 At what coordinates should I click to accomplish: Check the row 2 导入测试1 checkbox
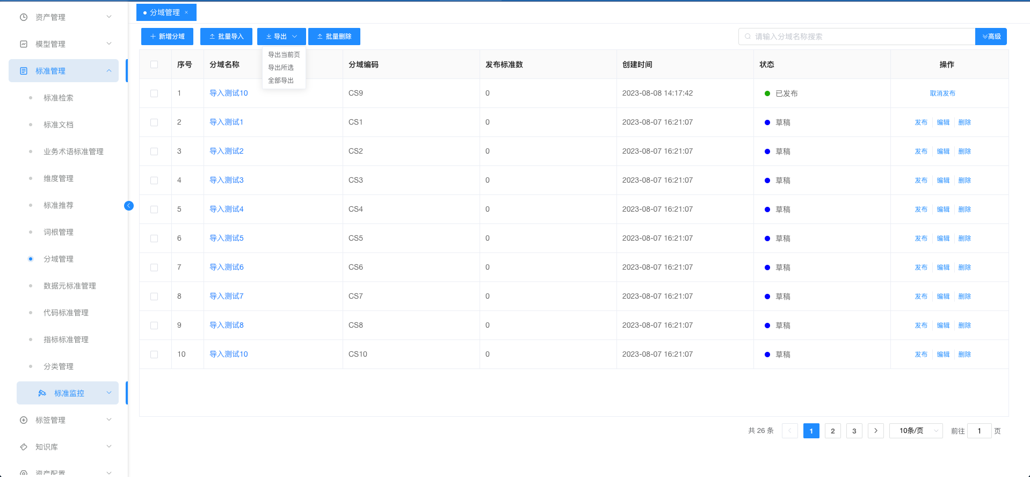154,122
